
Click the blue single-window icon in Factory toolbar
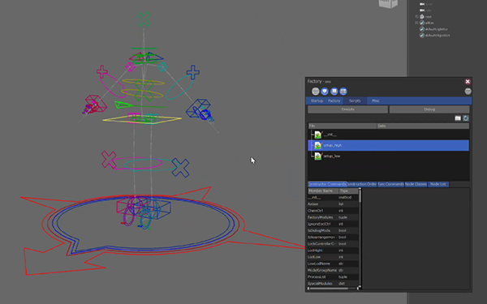point(334,91)
